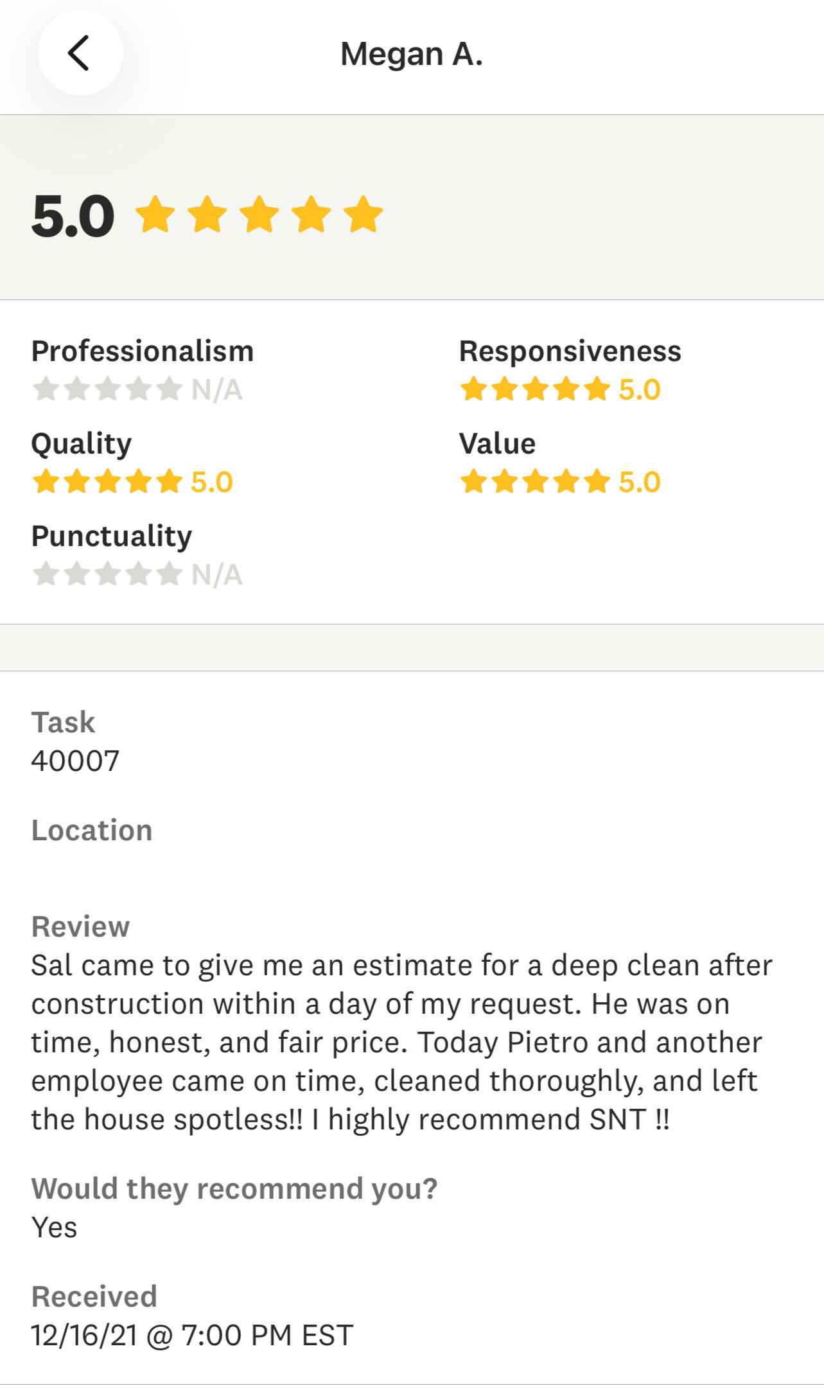Select the Megan A. header title
The image size is (824, 1385).
[411, 54]
